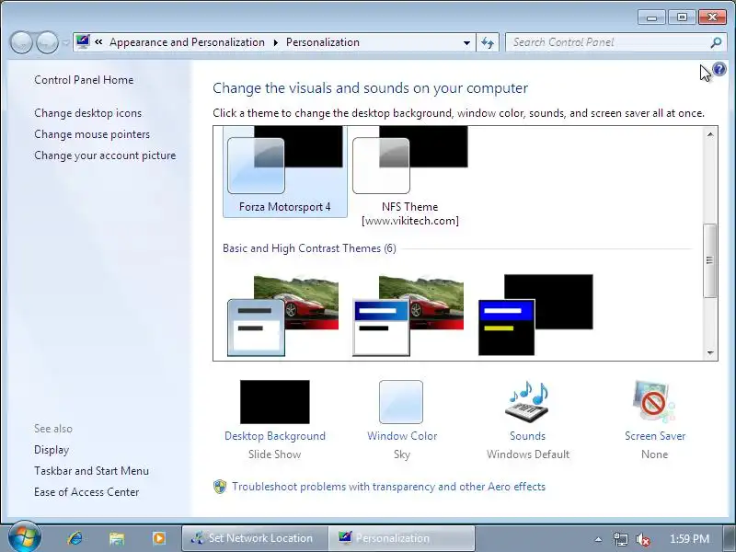The width and height of the screenshot is (736, 552).
Task: Click the Forward navigation arrow button
Action: click(x=47, y=42)
